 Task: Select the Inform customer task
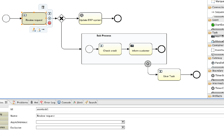coord(141,49)
